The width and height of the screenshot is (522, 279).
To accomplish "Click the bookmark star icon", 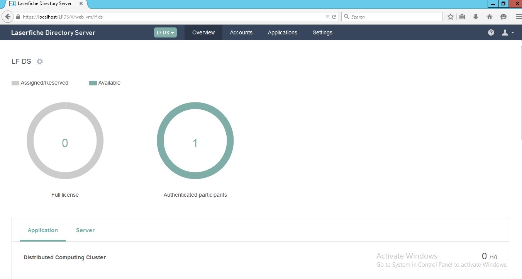I will [x=450, y=17].
